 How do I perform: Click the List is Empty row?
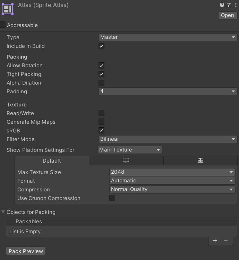121,231
